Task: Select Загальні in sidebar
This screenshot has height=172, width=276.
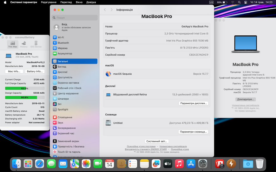Action: [75, 61]
